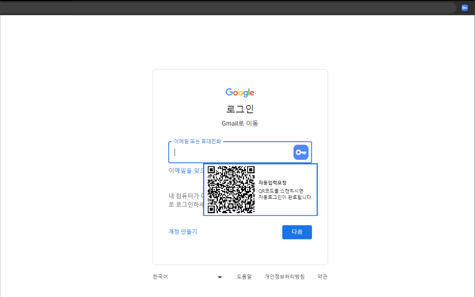Click the 이메일을 잊으셨나요 link
Viewport: 475px width, 297px height.
186,170
